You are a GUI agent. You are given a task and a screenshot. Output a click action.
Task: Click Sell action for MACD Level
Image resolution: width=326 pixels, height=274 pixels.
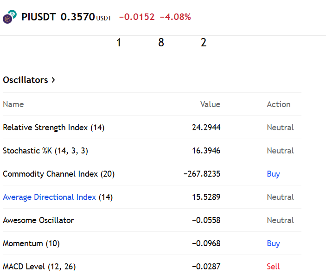point(273,267)
